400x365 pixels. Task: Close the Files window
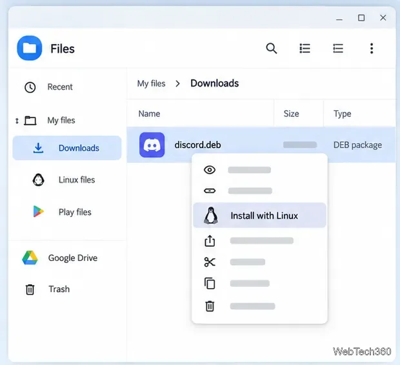[x=383, y=17]
